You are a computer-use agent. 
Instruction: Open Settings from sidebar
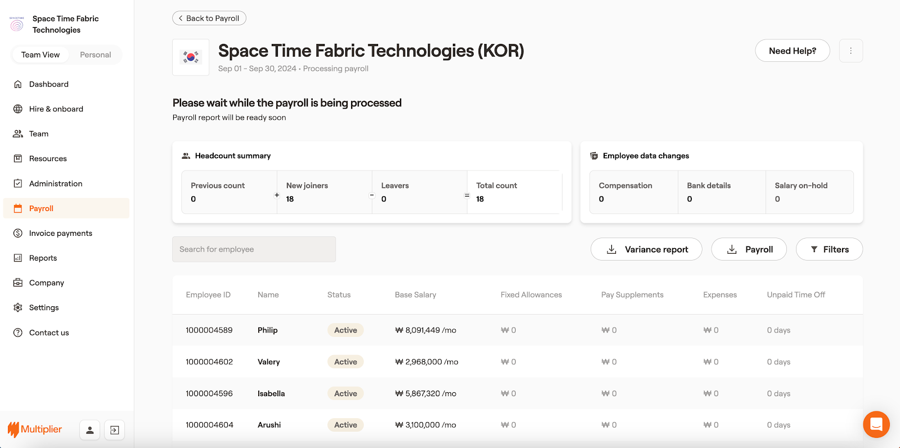[66, 307]
